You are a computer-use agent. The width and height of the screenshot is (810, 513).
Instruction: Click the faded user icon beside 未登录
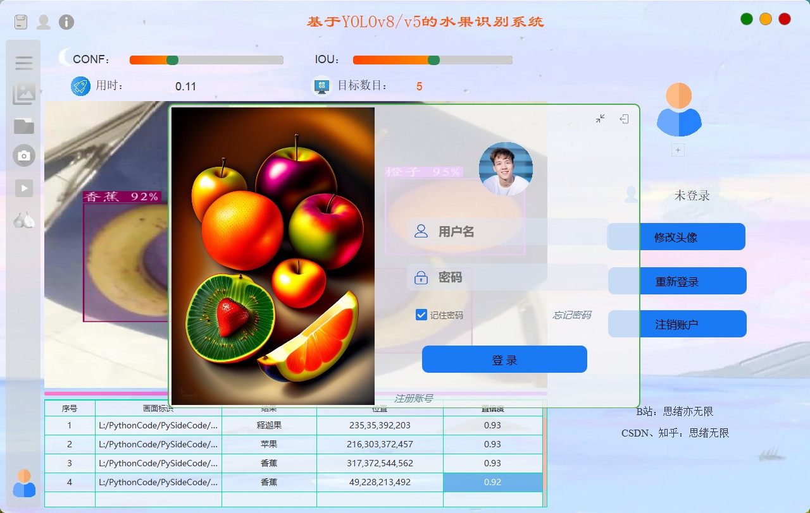coord(631,195)
